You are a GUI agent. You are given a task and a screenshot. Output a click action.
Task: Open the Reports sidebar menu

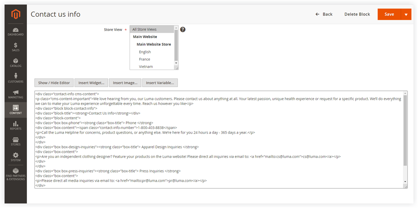(15, 126)
